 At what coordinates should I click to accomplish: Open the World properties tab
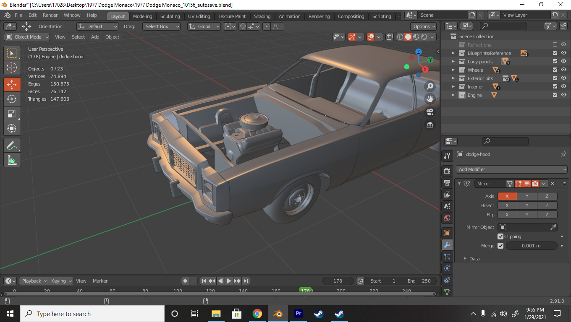coord(447,218)
